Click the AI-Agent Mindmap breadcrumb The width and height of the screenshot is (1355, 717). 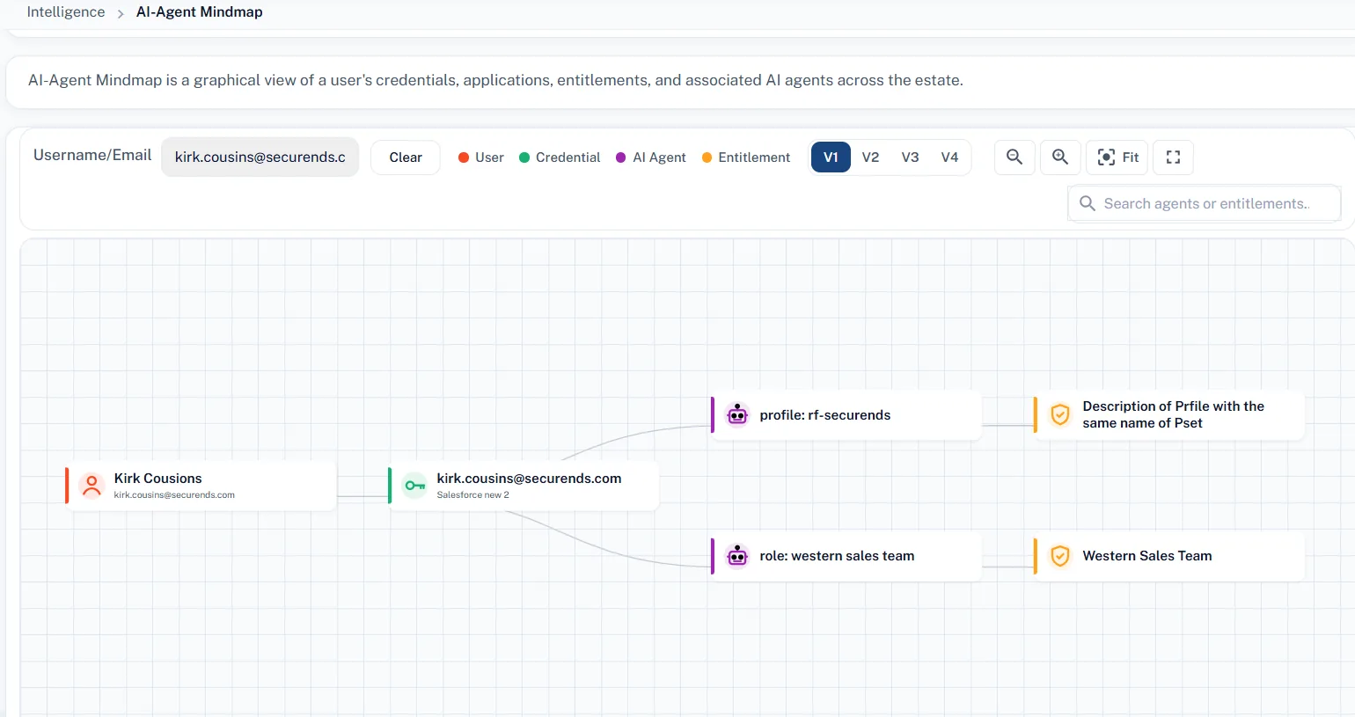click(200, 11)
